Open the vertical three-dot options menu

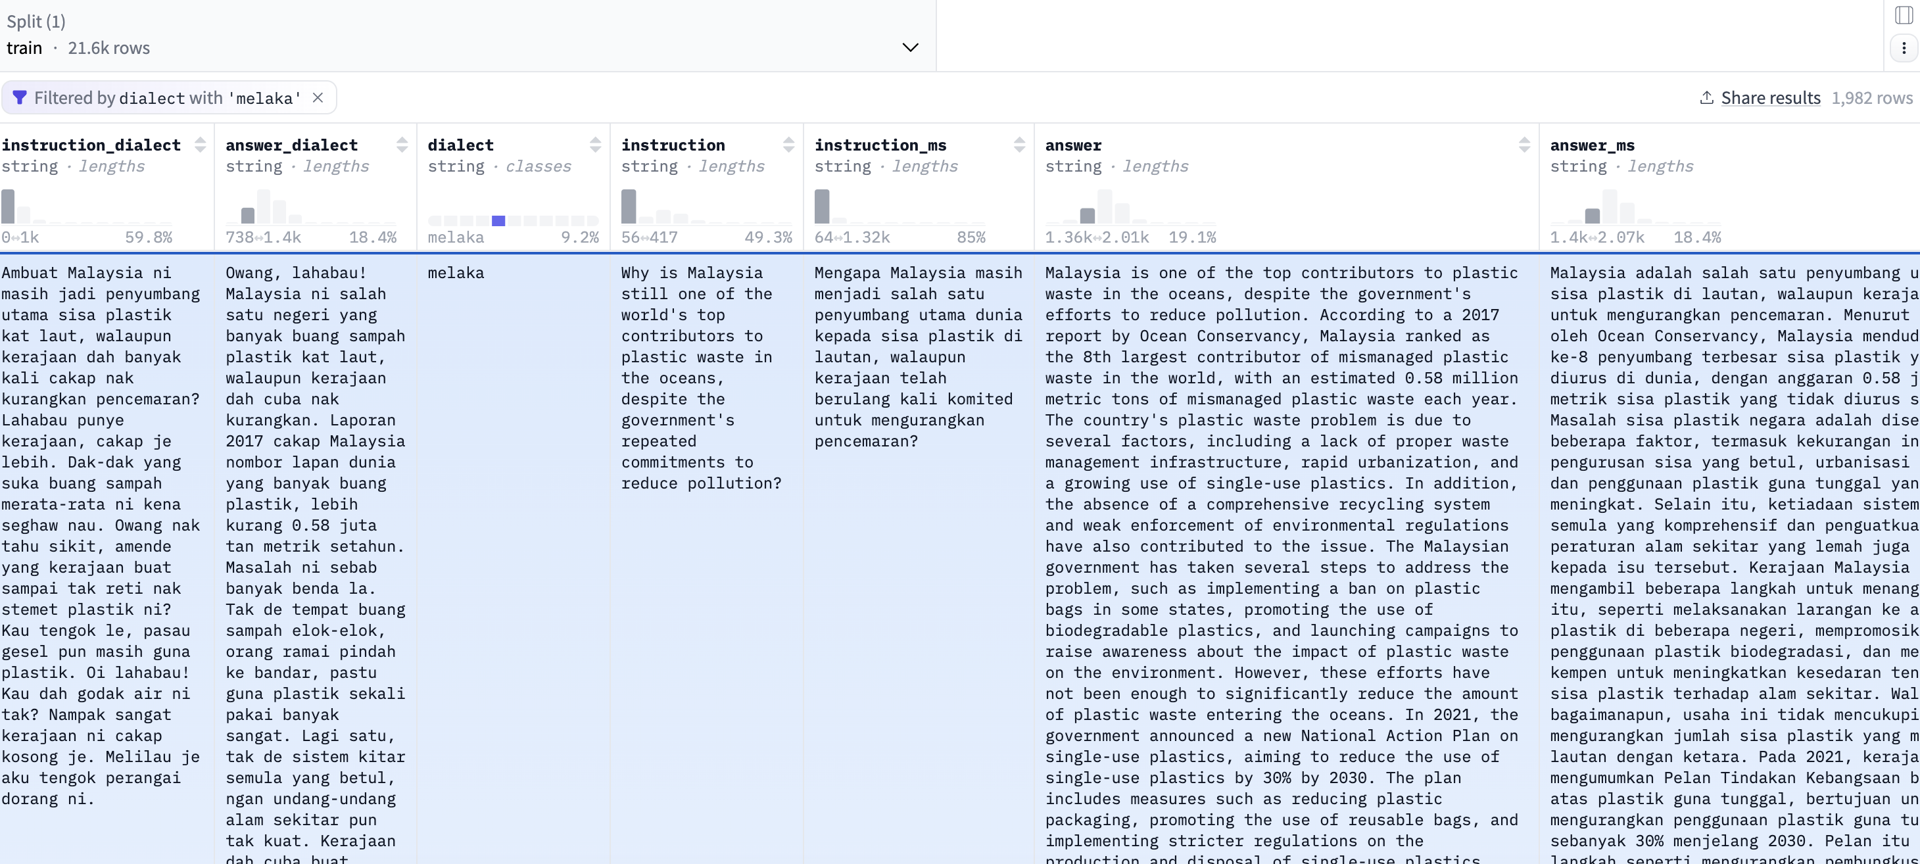pyautogui.click(x=1904, y=48)
